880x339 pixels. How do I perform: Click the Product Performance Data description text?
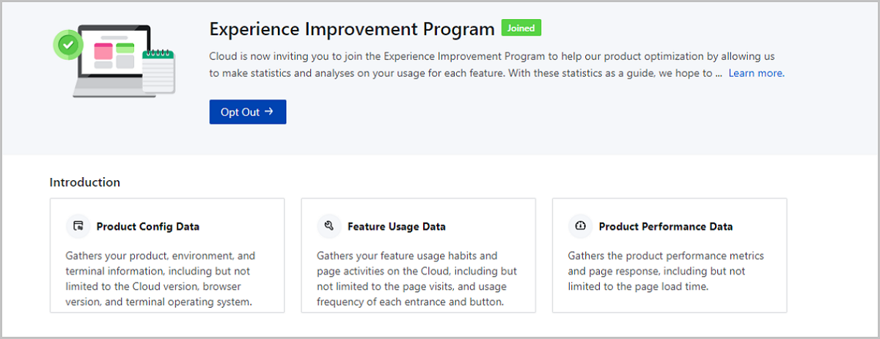[x=666, y=271]
